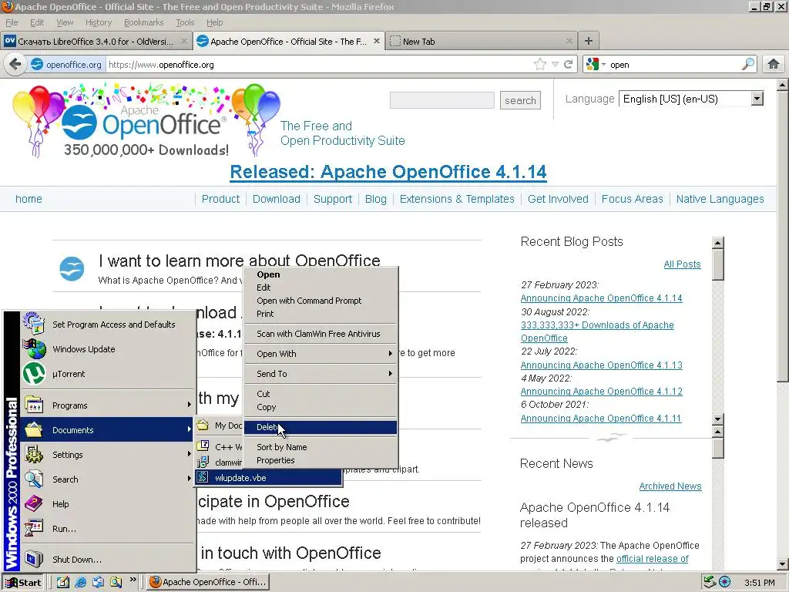This screenshot has height=592, width=789.
Task: Open the location bar history dropdown arrow
Action: 555,65
